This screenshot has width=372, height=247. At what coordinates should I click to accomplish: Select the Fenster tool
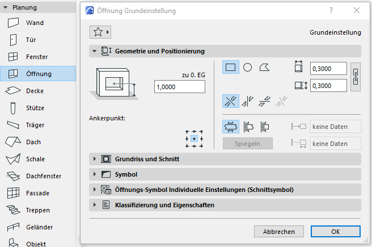(37, 57)
